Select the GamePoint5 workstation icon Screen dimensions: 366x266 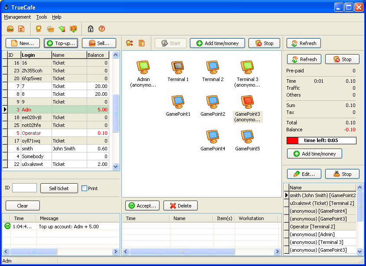pos(247,137)
